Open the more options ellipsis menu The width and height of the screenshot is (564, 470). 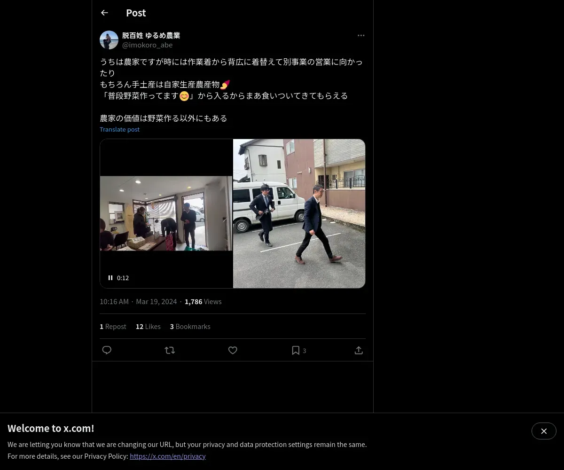[x=361, y=35]
